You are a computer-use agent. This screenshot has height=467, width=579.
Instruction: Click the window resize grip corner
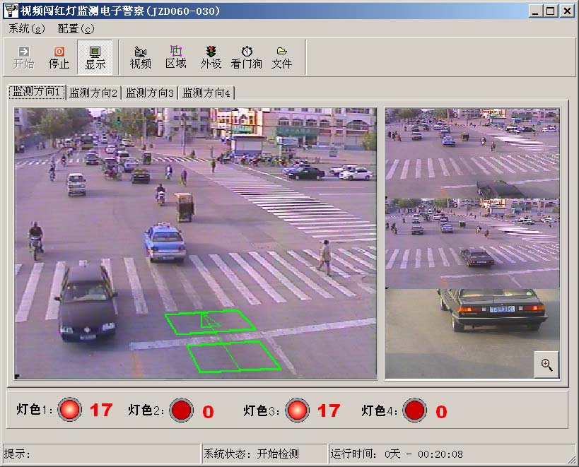[571, 459]
